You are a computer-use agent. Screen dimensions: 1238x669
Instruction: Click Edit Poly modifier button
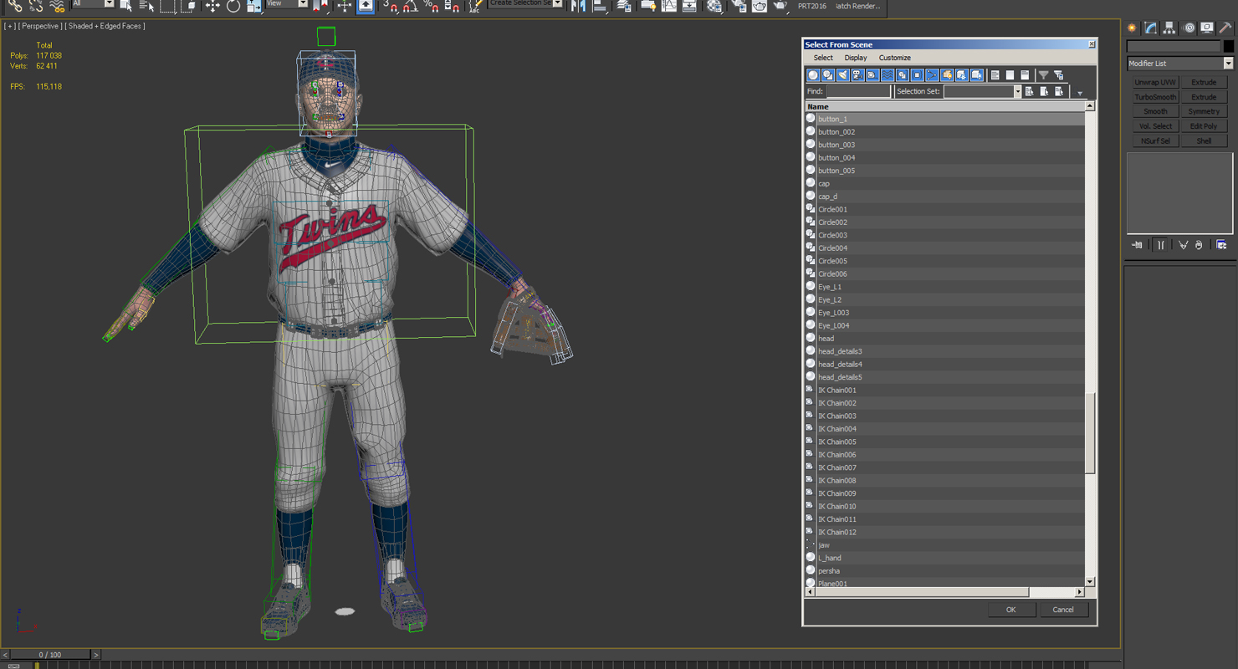tap(1204, 126)
